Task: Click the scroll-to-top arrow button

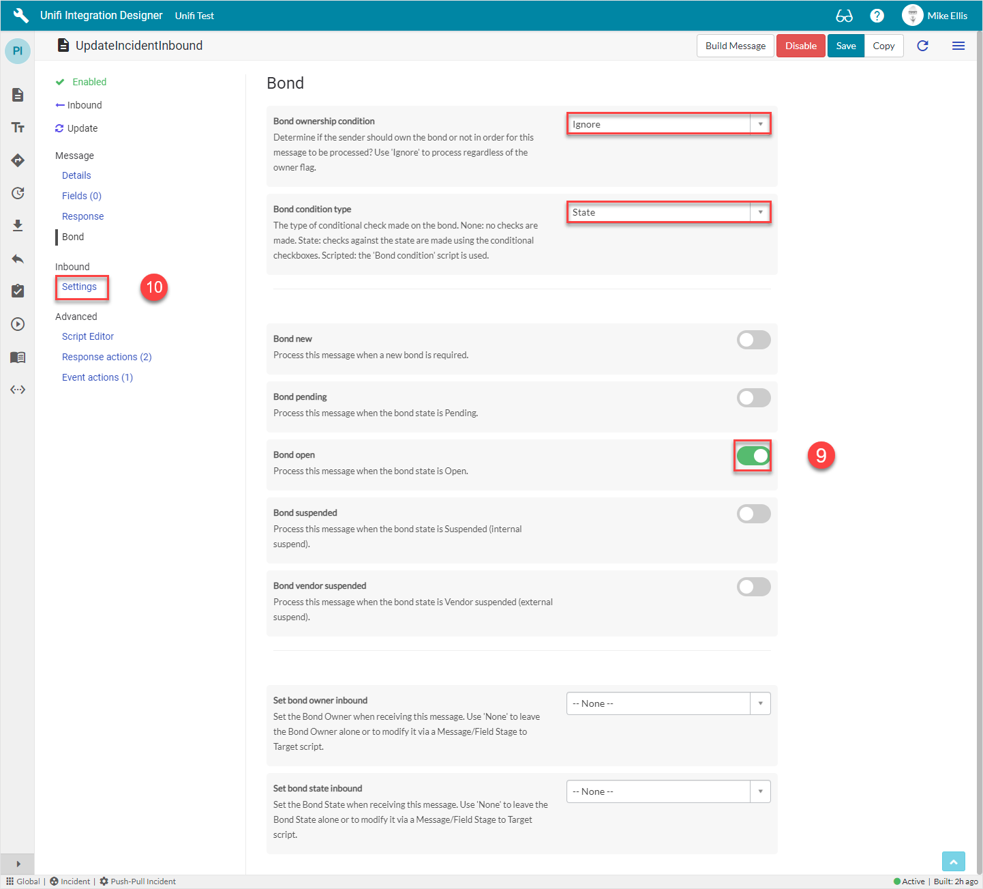Action: pyautogui.click(x=953, y=862)
